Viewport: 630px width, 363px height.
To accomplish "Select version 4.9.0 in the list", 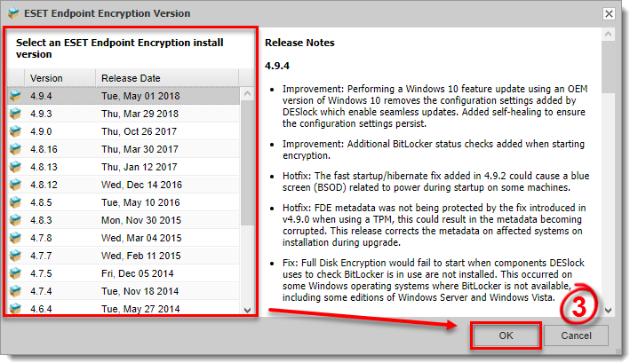I will point(124,131).
